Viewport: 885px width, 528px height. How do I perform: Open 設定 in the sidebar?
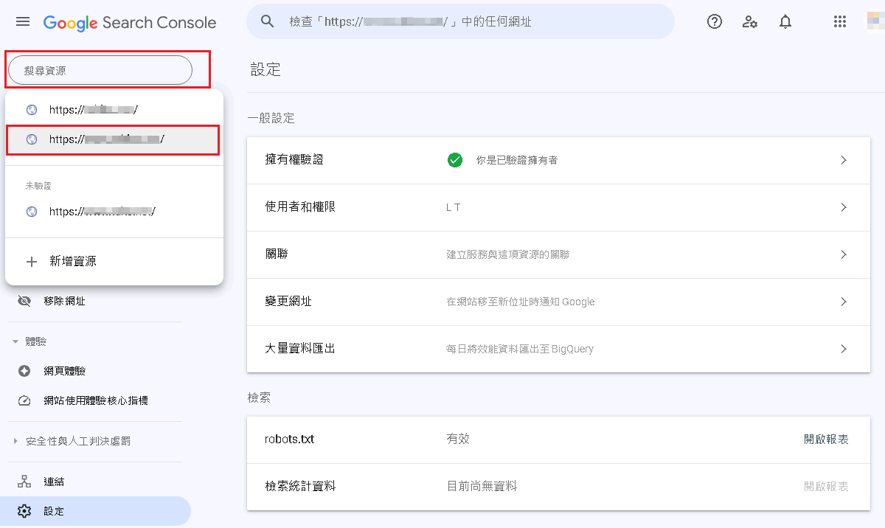click(95, 511)
